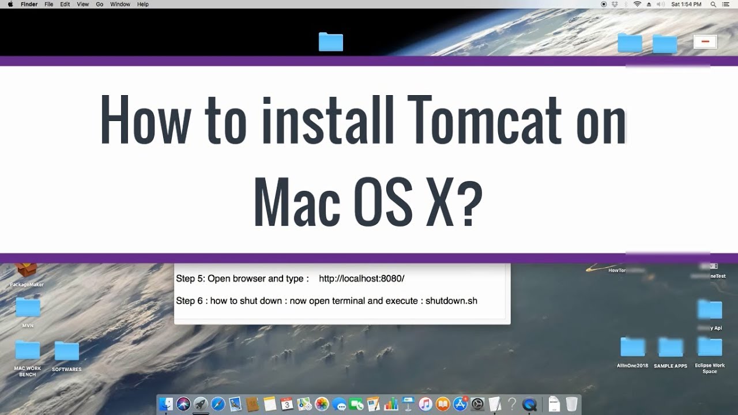Screen dimensions: 738x415
Task: Open Finder from the Dock
Action: click(x=165, y=404)
